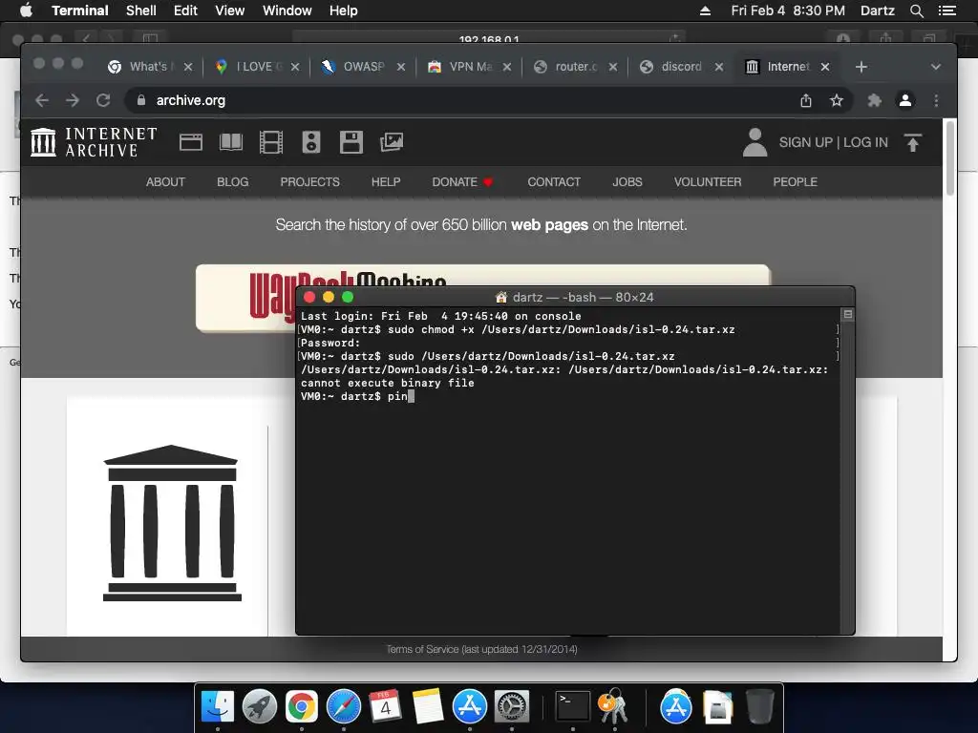Open a new Chrome tab with plus
This screenshot has height=733, width=978.
tap(861, 67)
